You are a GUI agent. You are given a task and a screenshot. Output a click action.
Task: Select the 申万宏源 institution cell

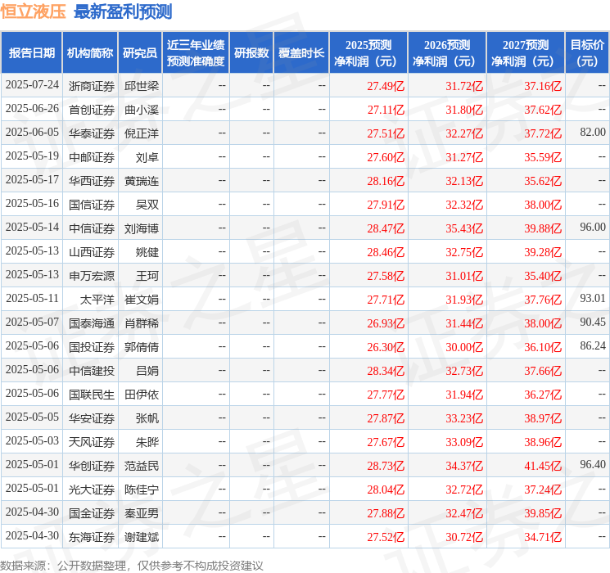coord(92,276)
